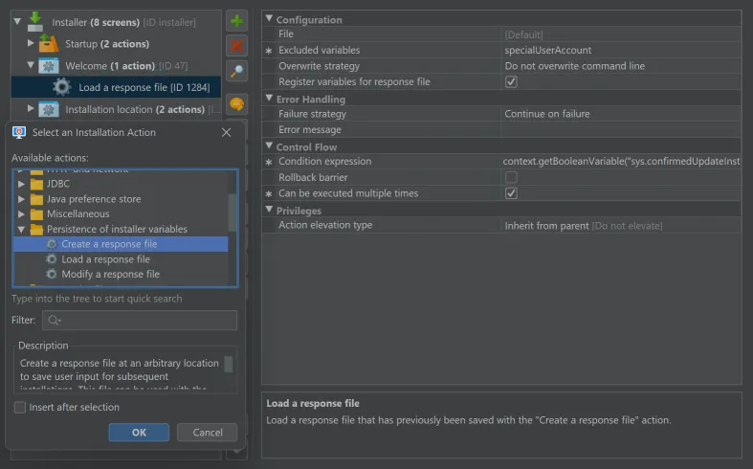Click the File value [Default]
Viewport: 753px width, 469px height.
point(523,34)
